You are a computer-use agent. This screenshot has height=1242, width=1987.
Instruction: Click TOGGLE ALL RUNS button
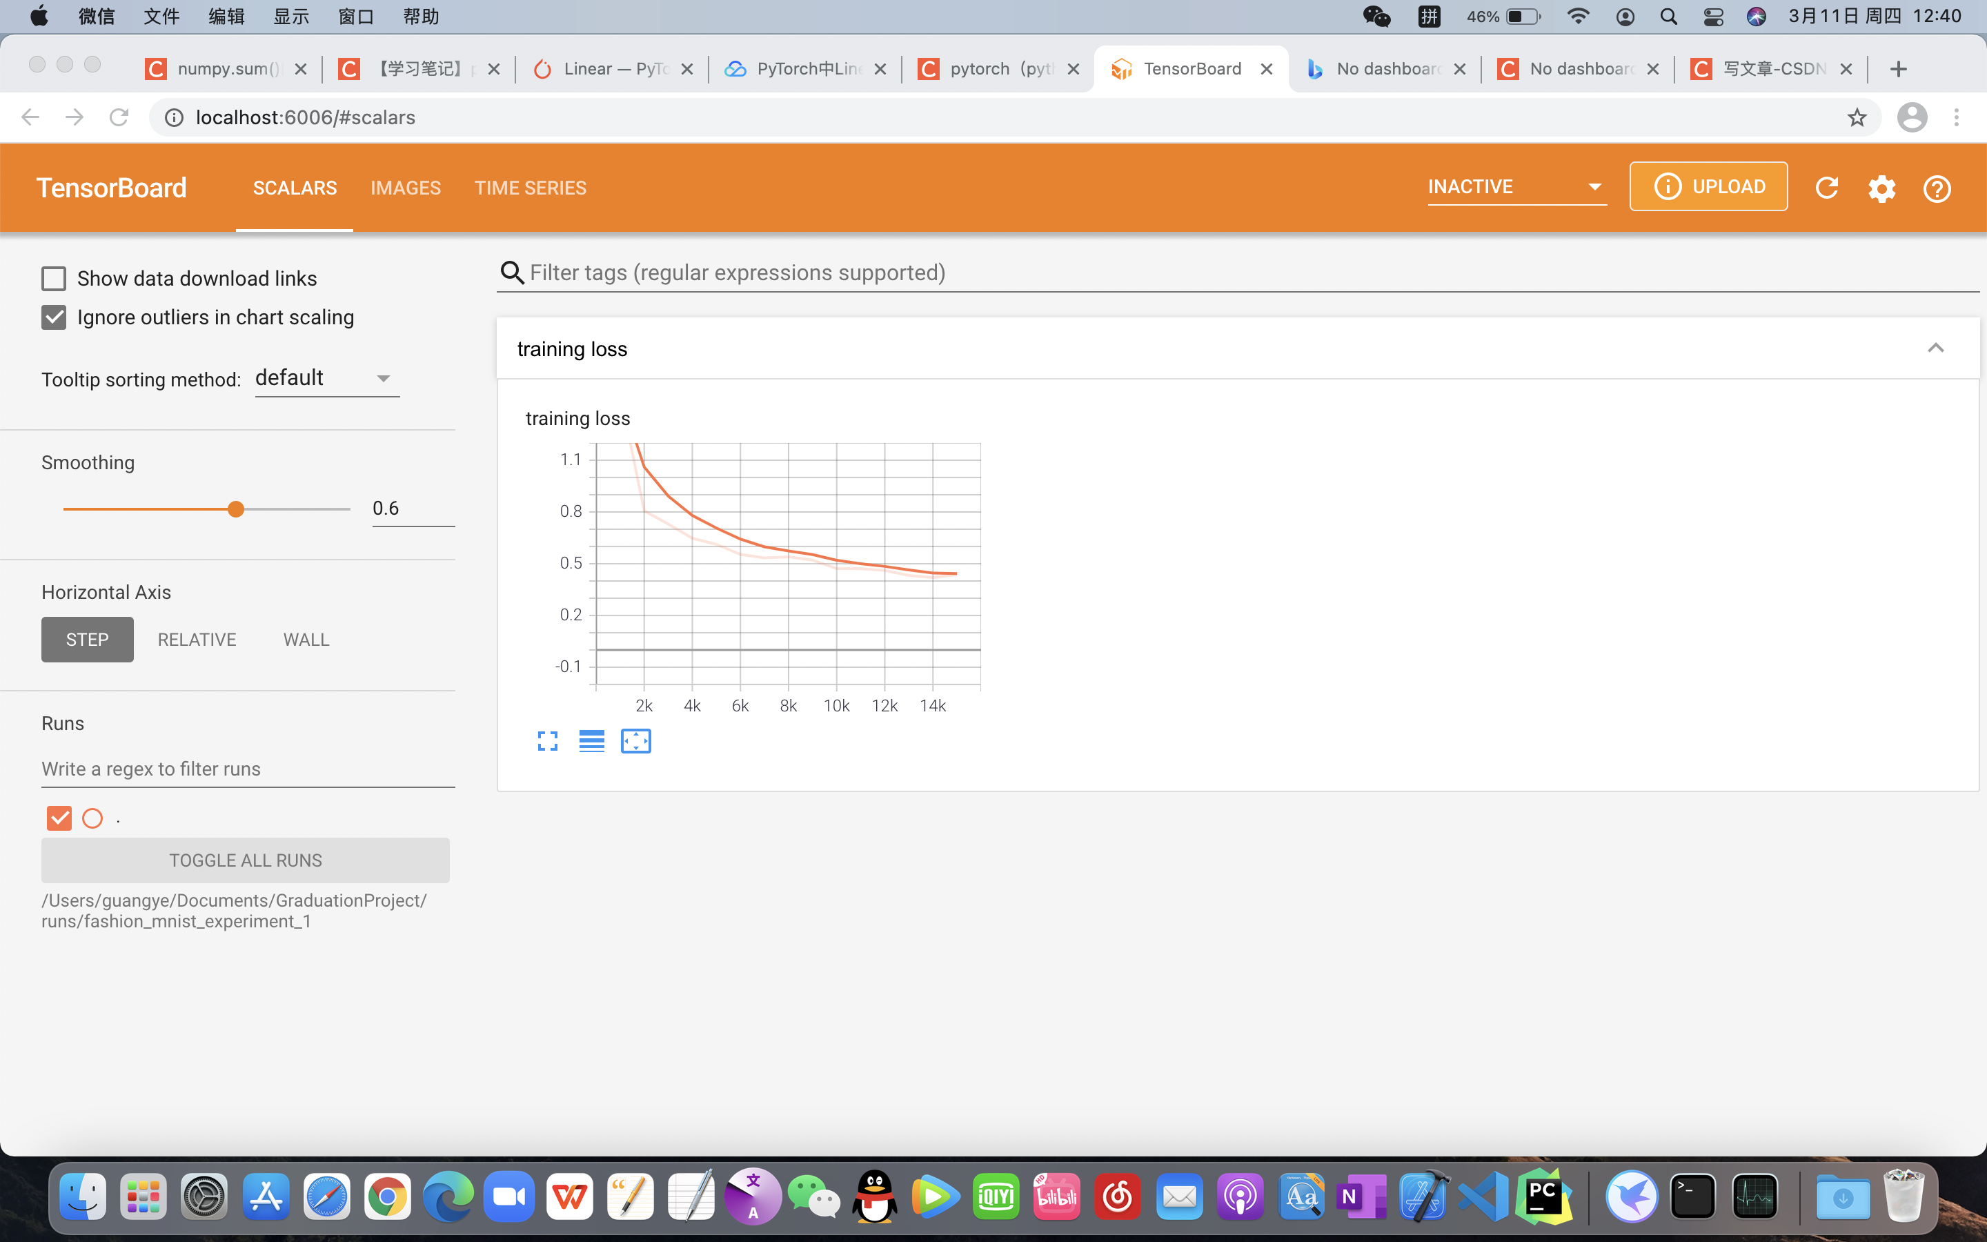[245, 860]
